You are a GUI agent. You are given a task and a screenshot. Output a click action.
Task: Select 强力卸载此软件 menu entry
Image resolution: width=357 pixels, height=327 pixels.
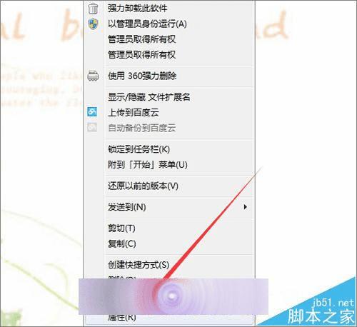coord(169,9)
